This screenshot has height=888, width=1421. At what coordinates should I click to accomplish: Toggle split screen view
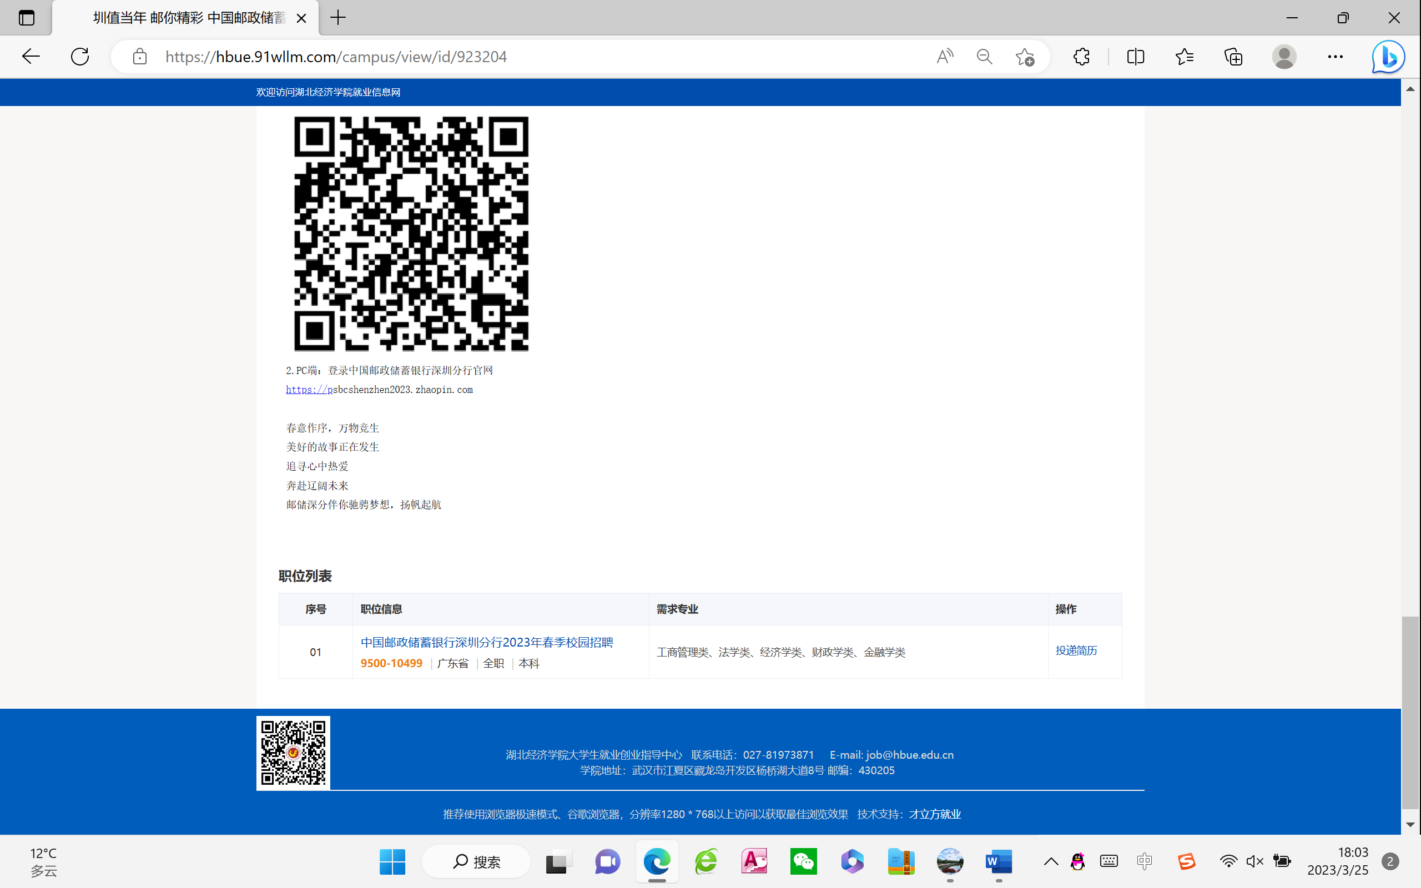point(1135,57)
